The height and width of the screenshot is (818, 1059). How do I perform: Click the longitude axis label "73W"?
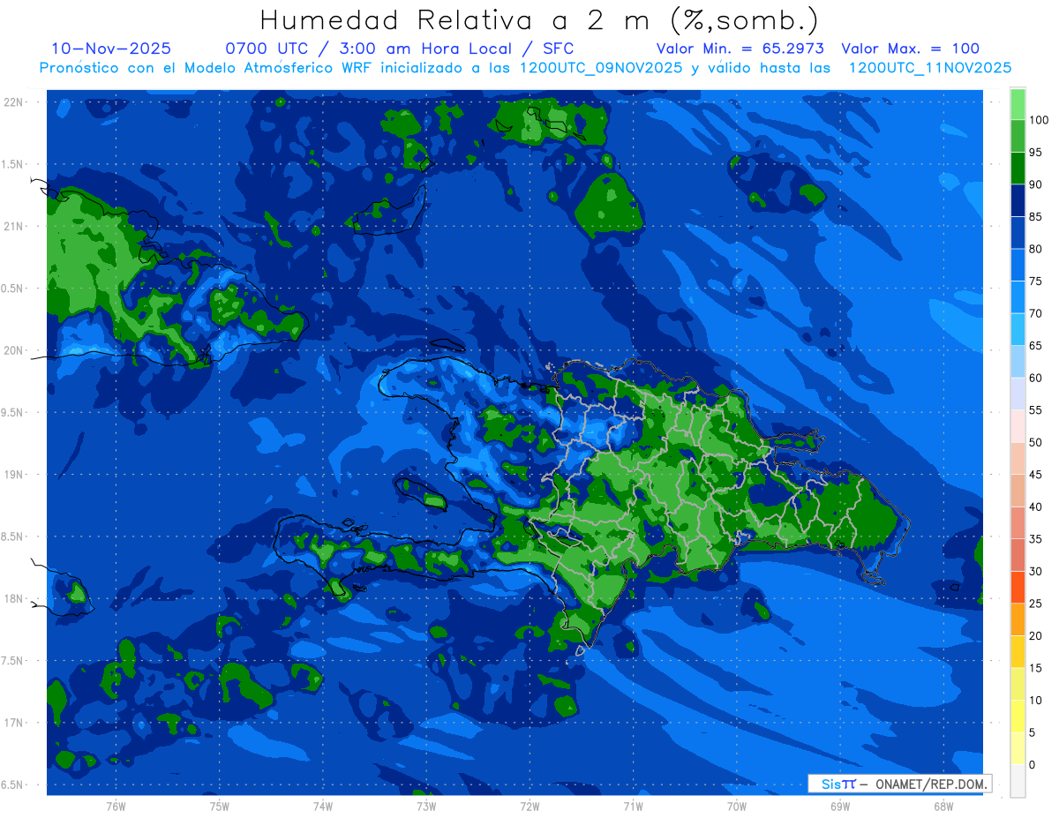[x=426, y=807]
